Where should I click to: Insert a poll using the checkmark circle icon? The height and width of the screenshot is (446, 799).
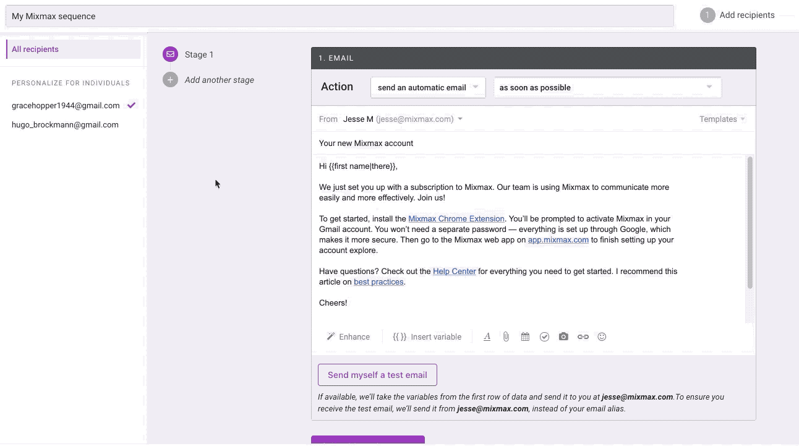coord(544,337)
